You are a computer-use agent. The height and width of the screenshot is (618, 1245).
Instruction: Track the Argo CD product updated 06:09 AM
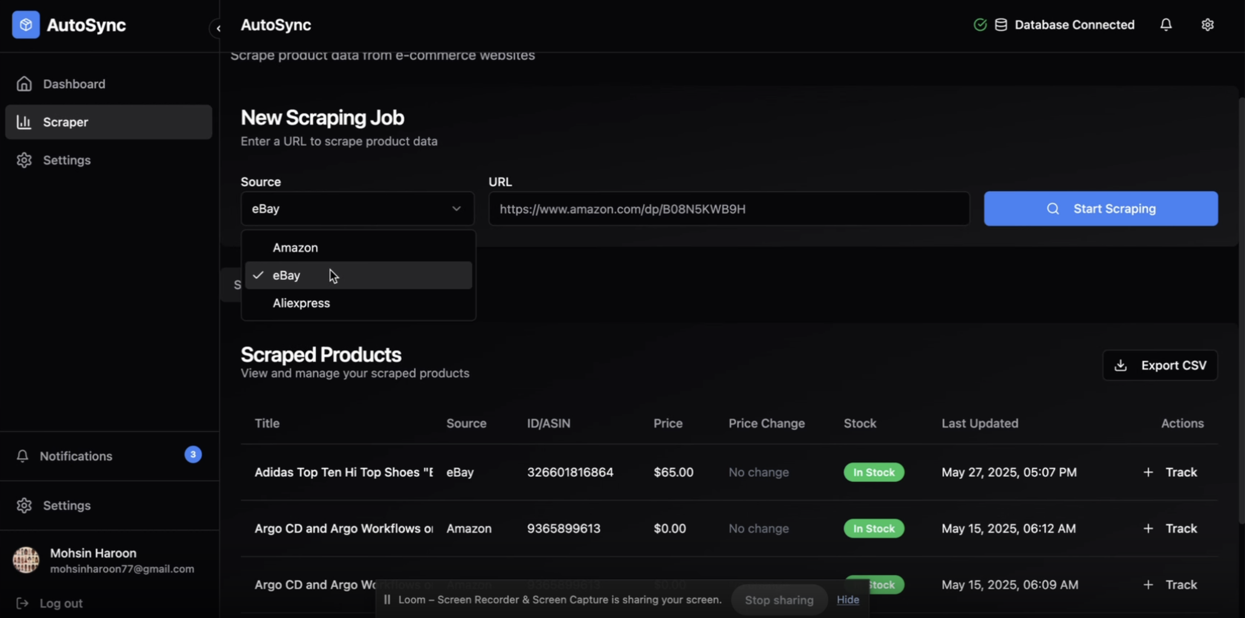tap(1170, 585)
